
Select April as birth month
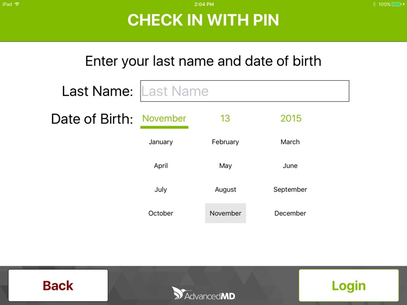click(x=161, y=166)
